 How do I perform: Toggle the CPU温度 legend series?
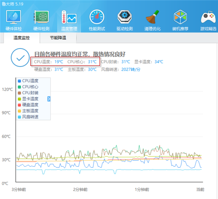coord(28,81)
